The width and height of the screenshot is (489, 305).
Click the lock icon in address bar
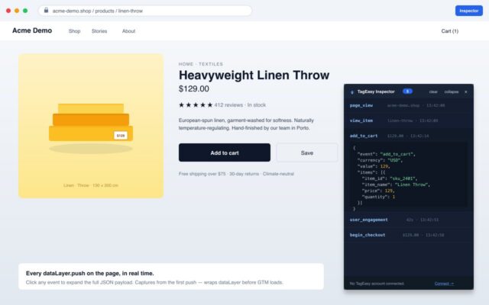pos(46,10)
